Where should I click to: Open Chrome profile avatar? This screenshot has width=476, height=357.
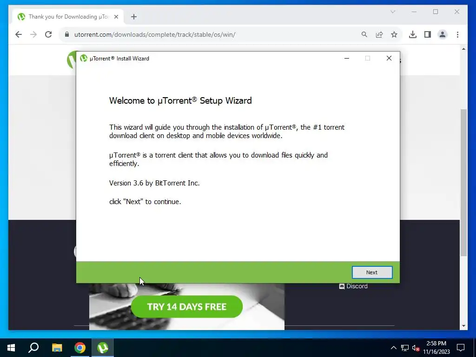pos(443,34)
